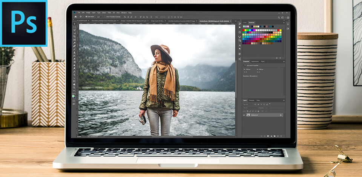Open the Filter menu
The height and width of the screenshot is (177, 362).
pyautogui.click(x=109, y=13)
